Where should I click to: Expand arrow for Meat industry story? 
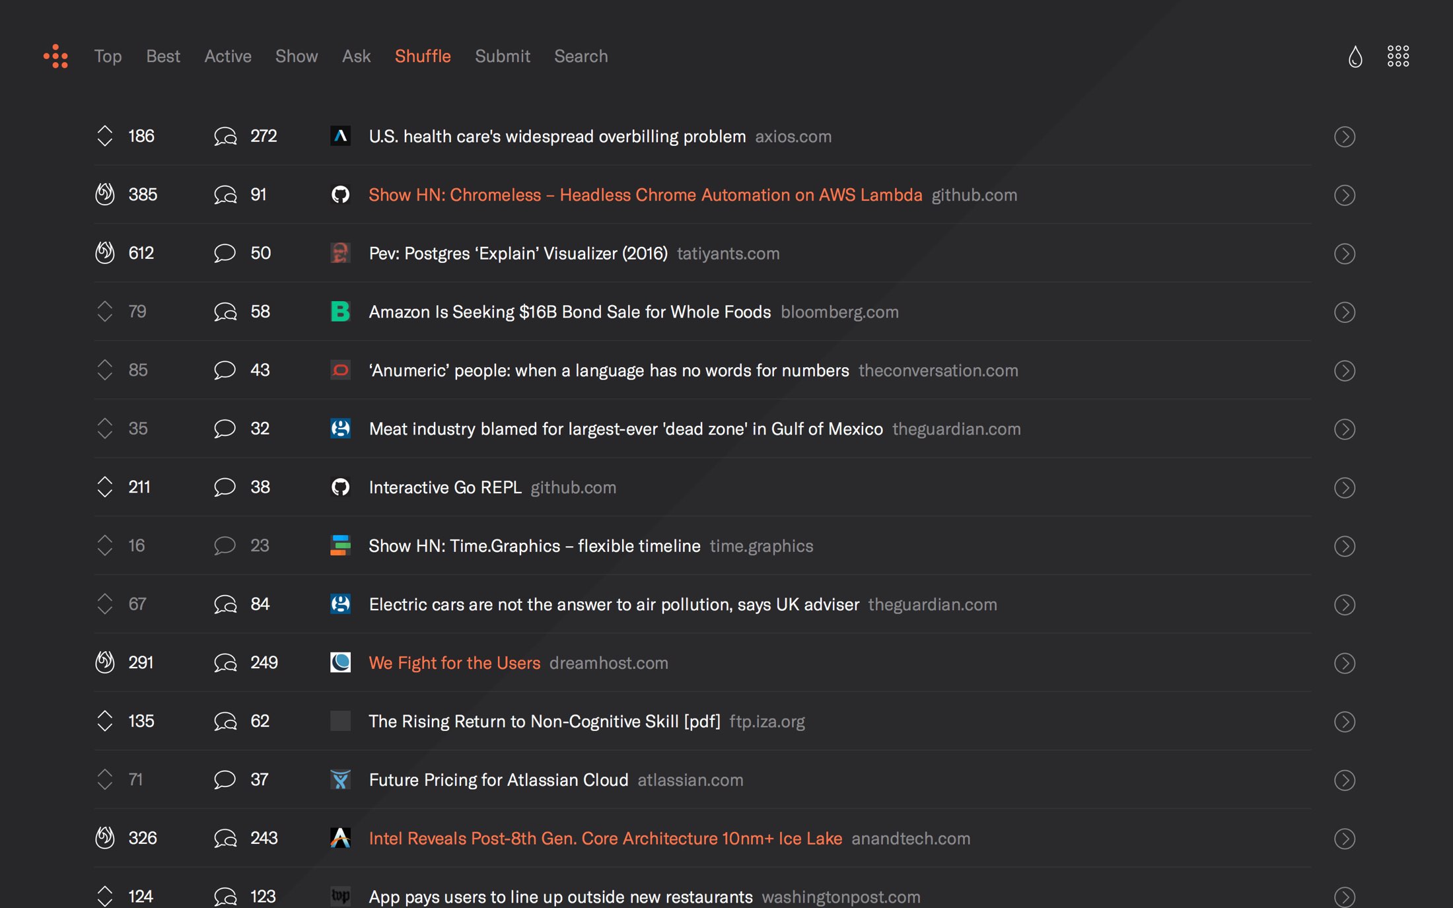[1344, 429]
